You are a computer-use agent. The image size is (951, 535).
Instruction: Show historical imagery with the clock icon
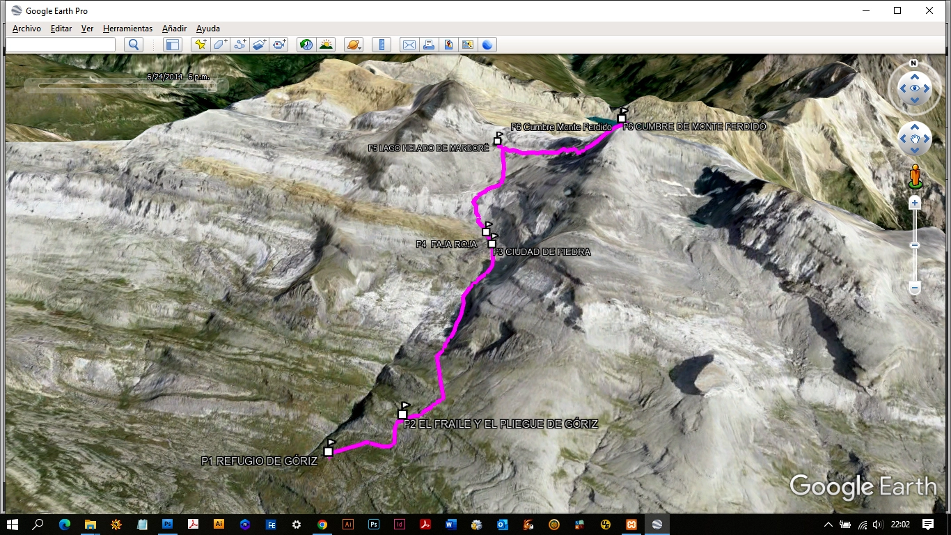click(x=306, y=44)
